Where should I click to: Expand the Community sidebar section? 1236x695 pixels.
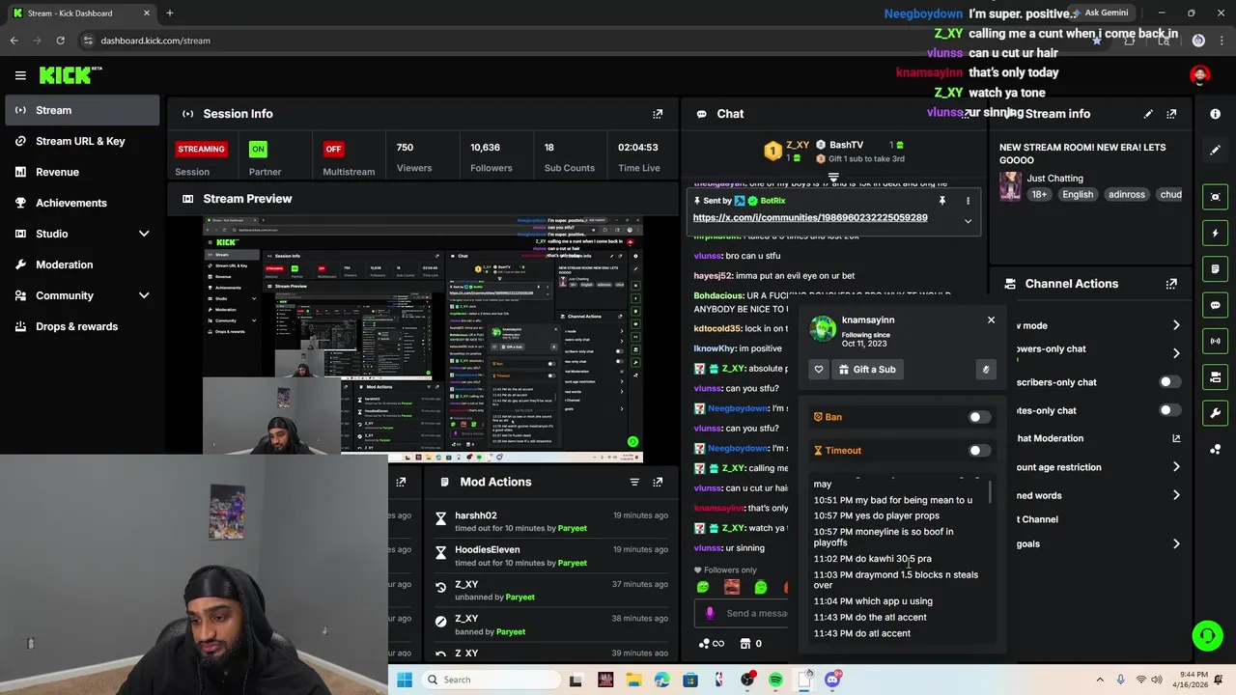144,295
